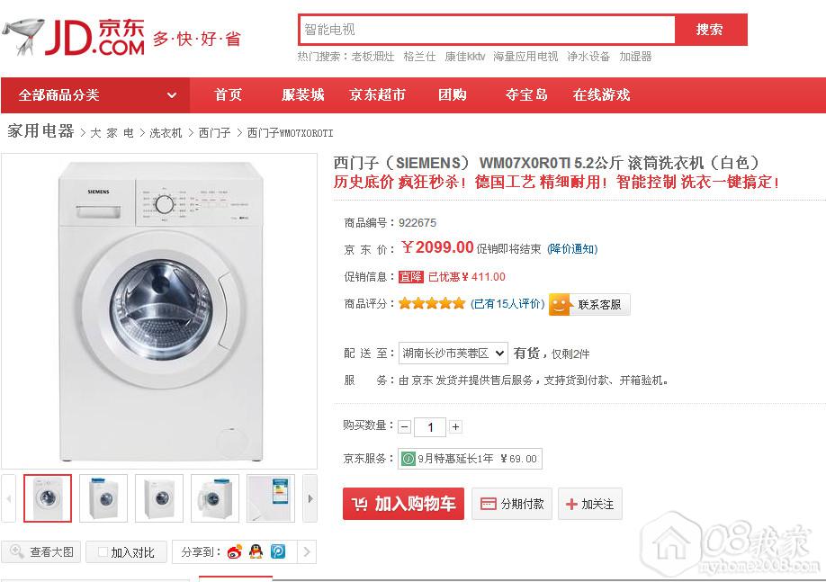Viewport: 826px width, 582px height.
Task: Select the energy label thumbnail
Action: pyautogui.click(x=270, y=498)
